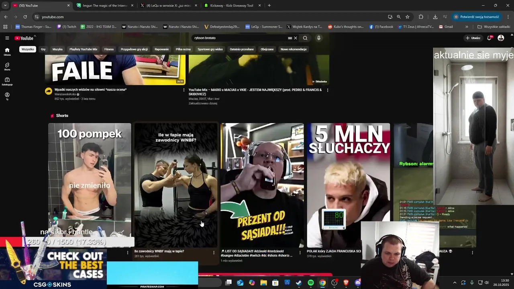Open the on-screen keyboard icon in search box

[290, 38]
